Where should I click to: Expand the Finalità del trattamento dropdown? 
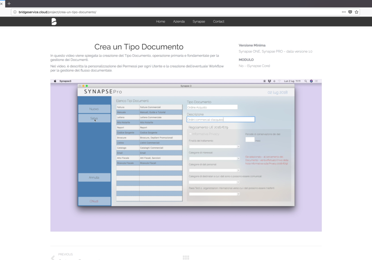coord(214,147)
